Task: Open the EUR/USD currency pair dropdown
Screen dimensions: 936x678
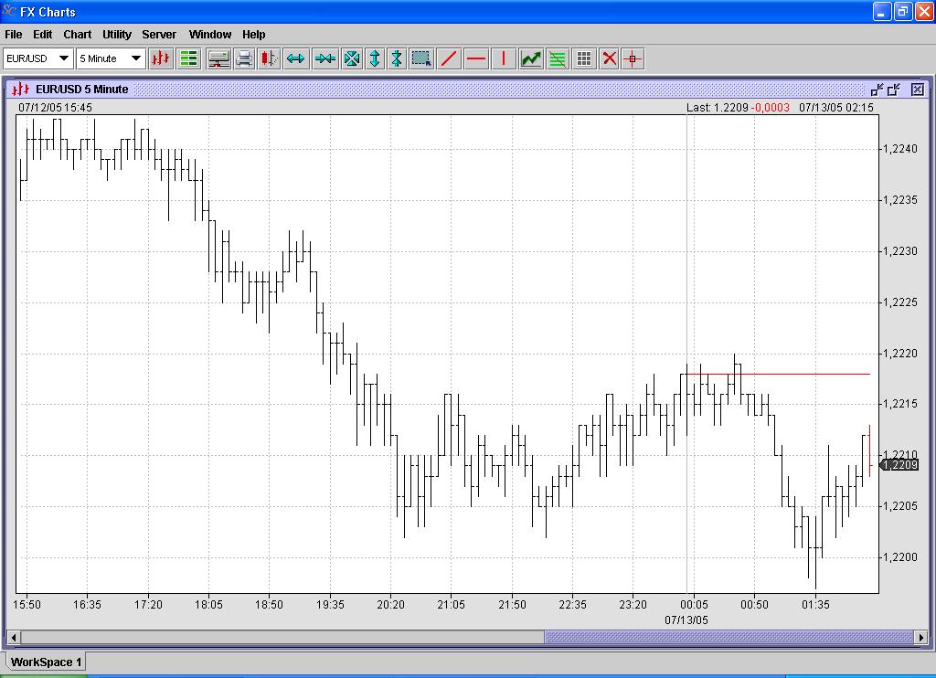Action: tap(38, 58)
